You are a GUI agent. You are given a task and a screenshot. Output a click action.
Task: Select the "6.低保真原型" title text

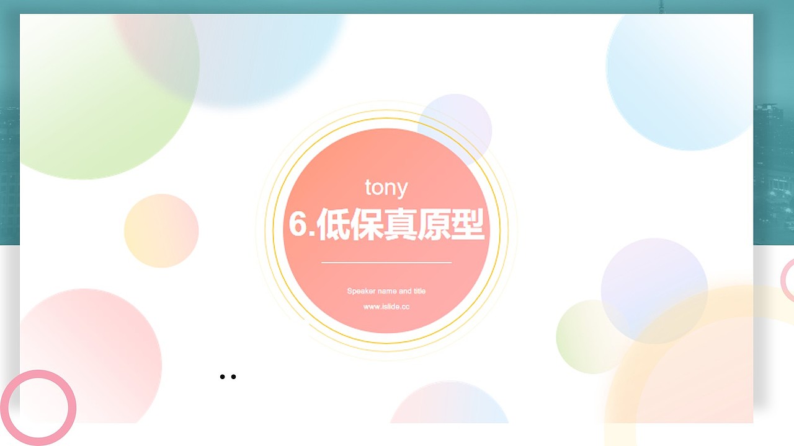coord(386,224)
